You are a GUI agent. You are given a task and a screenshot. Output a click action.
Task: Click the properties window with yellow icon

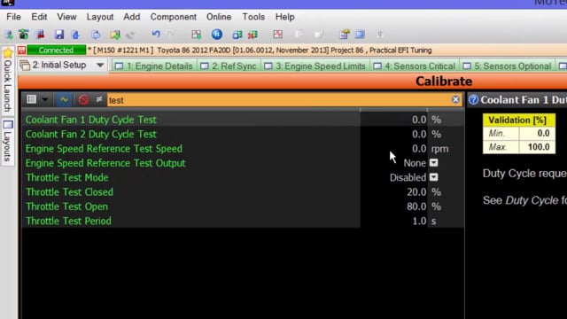[345, 35]
